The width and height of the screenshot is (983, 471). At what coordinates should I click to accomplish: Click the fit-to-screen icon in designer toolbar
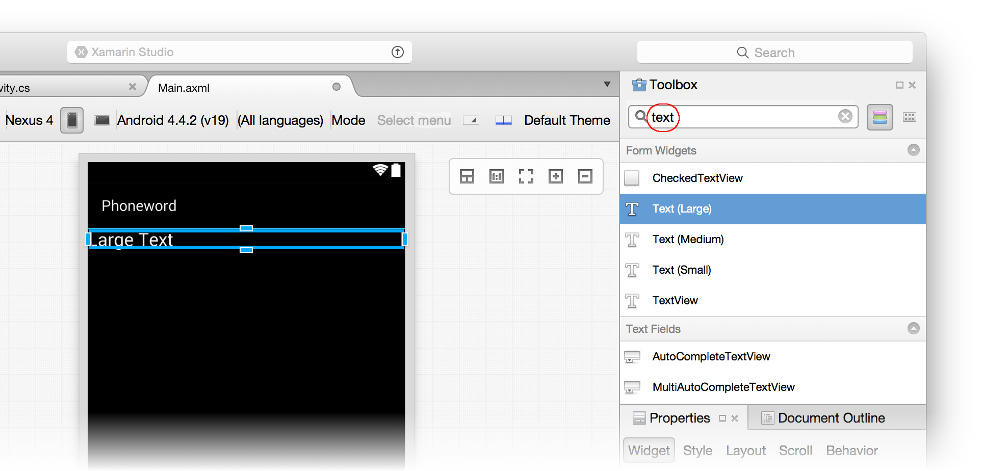click(526, 176)
